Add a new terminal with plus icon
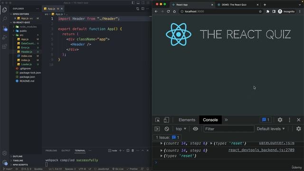The image size is (304, 171). [120, 151]
